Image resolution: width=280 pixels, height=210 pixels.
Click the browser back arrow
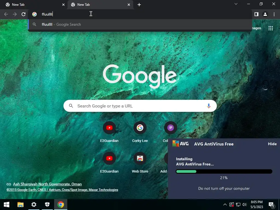(x=6, y=14)
